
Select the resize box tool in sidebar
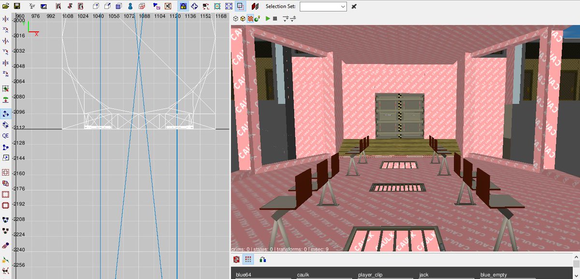(5, 158)
